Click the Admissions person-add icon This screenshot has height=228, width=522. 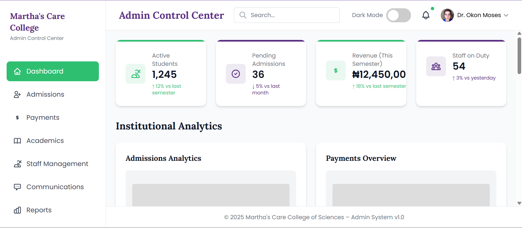pyautogui.click(x=17, y=94)
